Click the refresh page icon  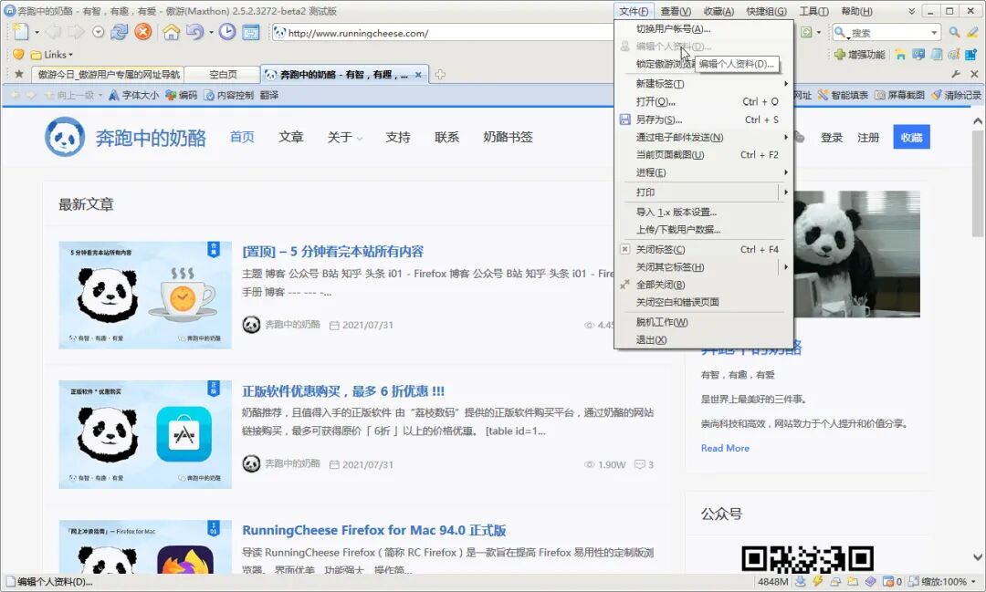(119, 32)
